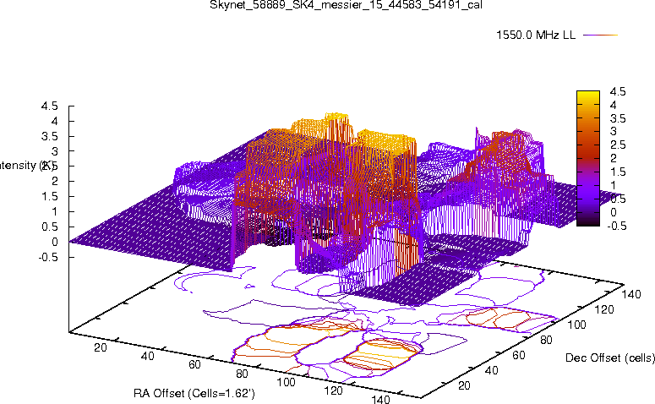The height and width of the screenshot is (404, 655).
Task: Select the 40 tick on the RA Offset axis
Action: click(147, 356)
